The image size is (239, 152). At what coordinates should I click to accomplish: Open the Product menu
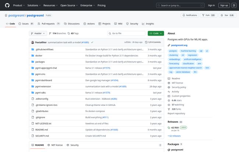pos(19,6)
